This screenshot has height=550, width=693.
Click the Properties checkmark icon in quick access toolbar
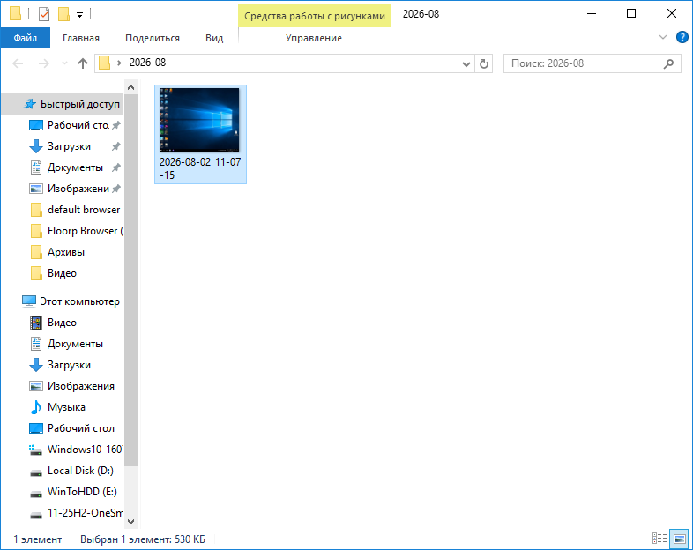tap(44, 14)
